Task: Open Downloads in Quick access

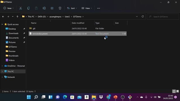Action: [x=13, y=33]
